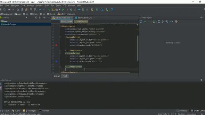Select the activity_main.xml editor tab
The width and height of the screenshot is (205, 115).
[62, 18]
